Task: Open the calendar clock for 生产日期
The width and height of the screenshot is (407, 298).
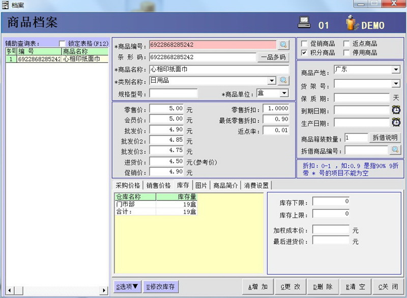Action: [x=396, y=122]
